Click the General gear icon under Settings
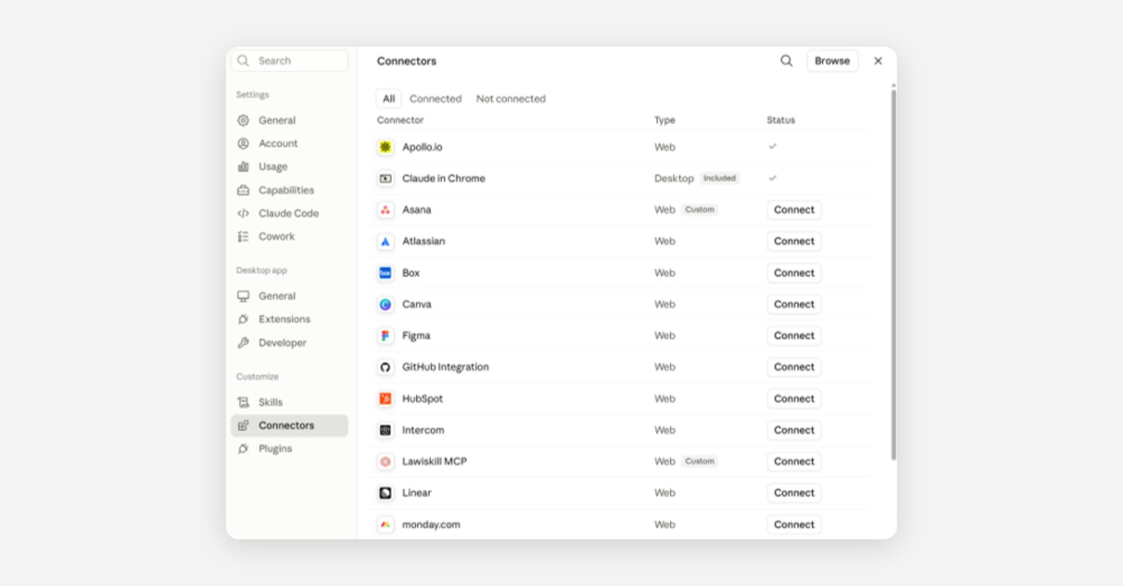Image resolution: width=1123 pixels, height=586 pixels. tap(243, 120)
